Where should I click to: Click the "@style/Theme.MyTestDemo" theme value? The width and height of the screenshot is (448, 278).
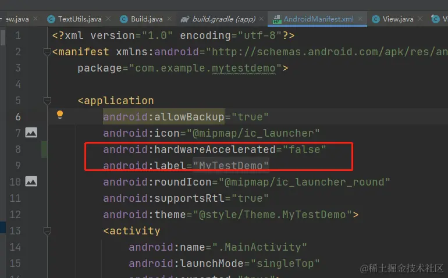pos(272,215)
